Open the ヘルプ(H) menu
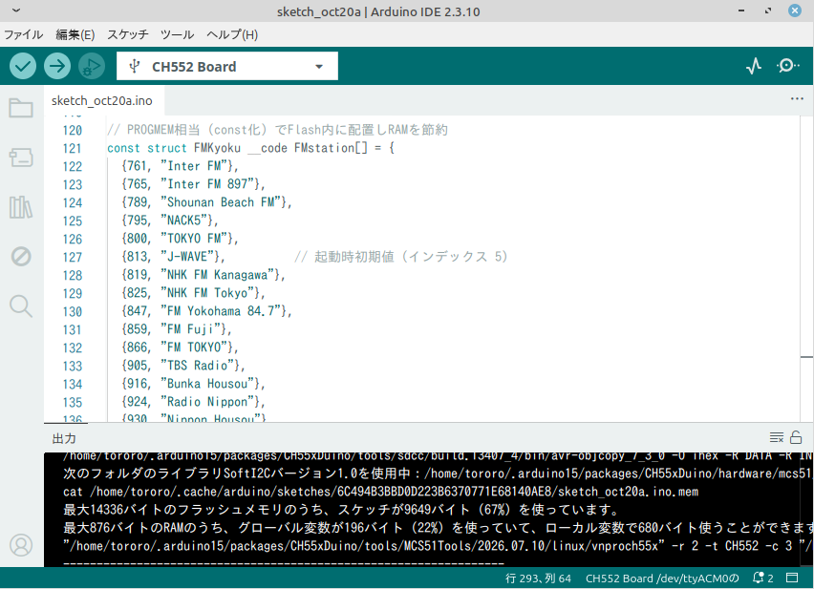Screen dimensions: 814x589 coord(232,34)
